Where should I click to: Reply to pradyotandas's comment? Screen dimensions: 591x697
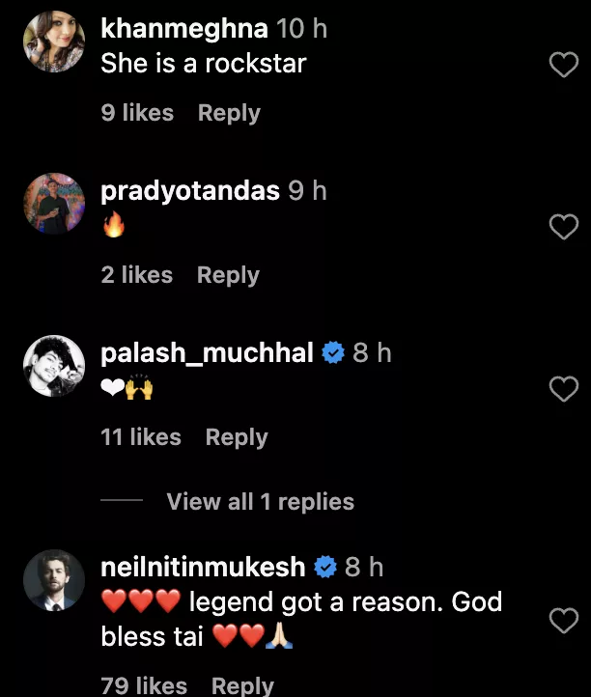(228, 275)
